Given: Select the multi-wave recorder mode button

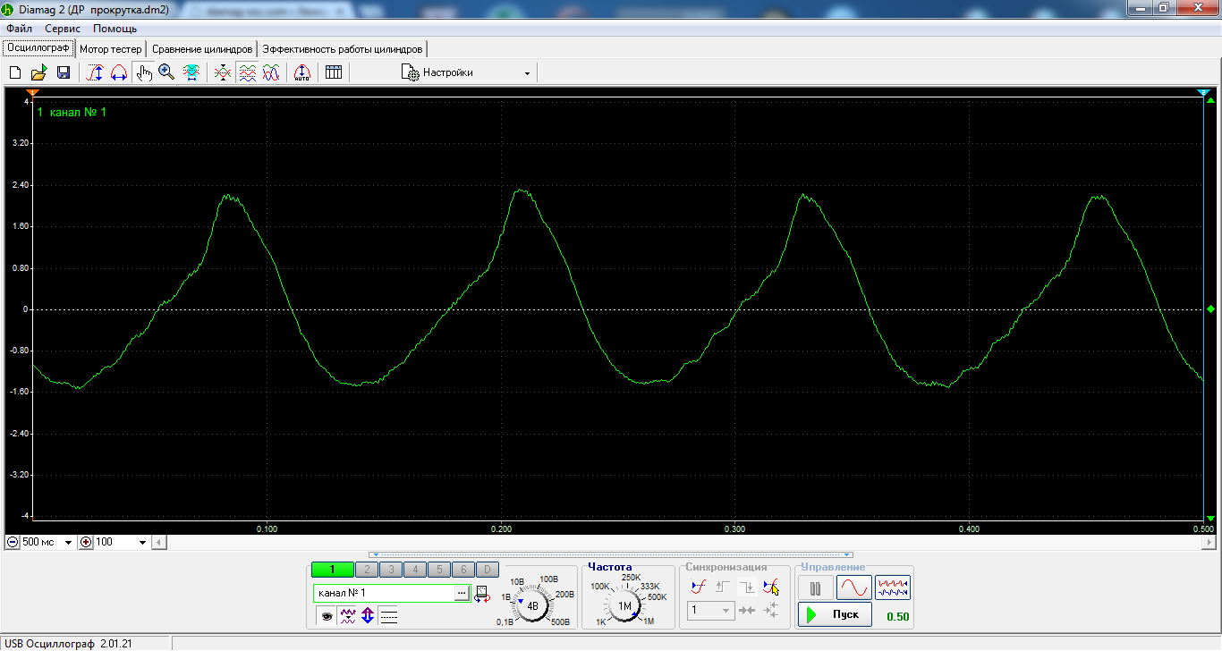Looking at the screenshot, I should [x=893, y=588].
